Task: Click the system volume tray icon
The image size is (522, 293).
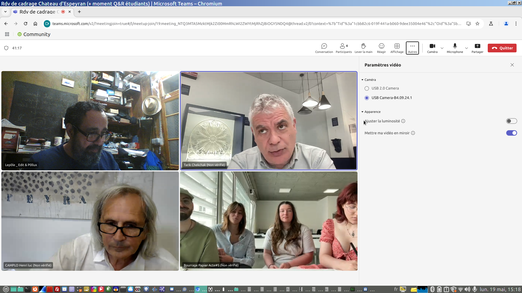Action: [467, 289]
